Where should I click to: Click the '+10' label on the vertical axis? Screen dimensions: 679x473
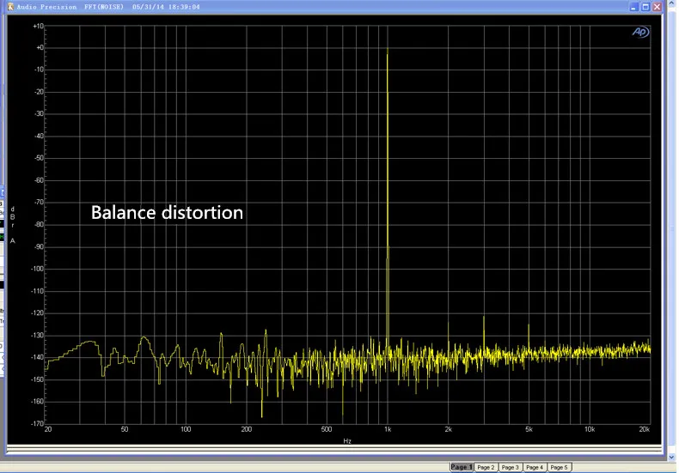(x=38, y=27)
